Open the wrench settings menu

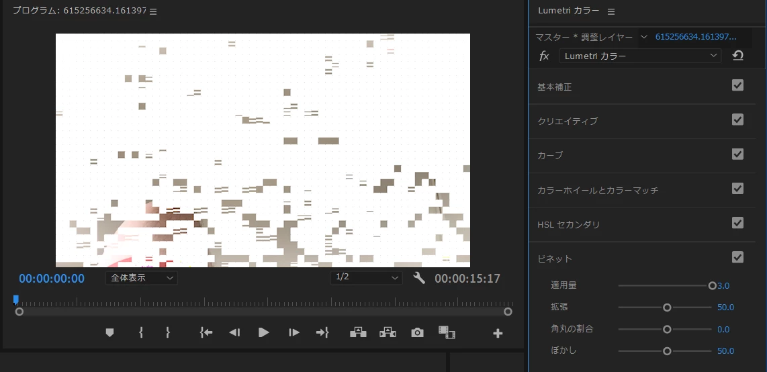pyautogui.click(x=419, y=278)
